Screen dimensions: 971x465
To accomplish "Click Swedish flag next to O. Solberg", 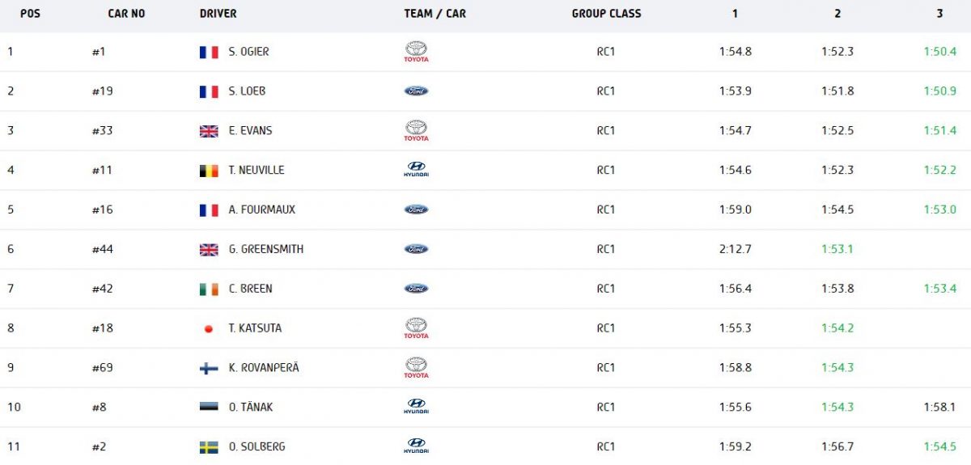I will tap(209, 447).
